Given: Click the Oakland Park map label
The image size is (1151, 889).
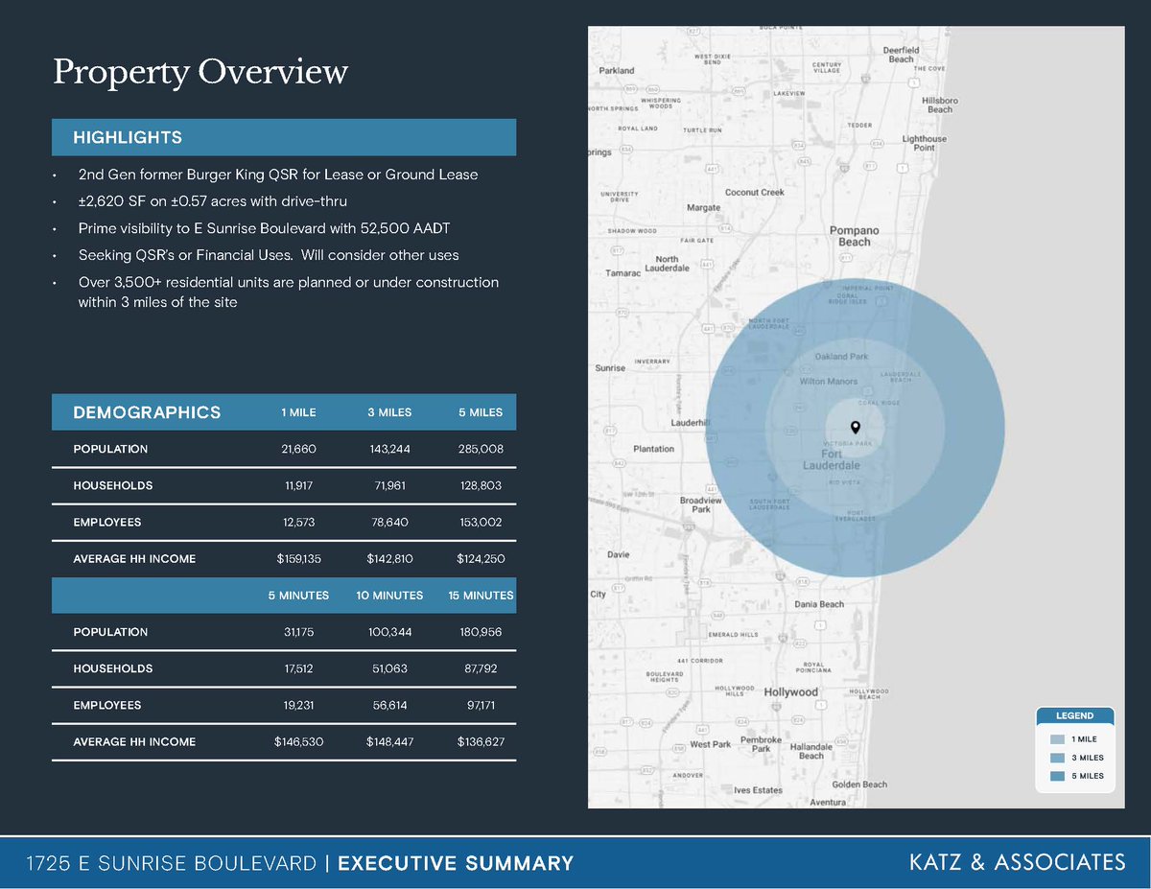Looking at the screenshot, I should point(839,357).
